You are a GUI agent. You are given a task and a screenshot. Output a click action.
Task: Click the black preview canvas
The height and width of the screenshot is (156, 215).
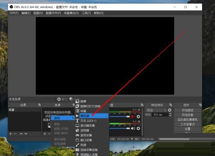coord(105,56)
